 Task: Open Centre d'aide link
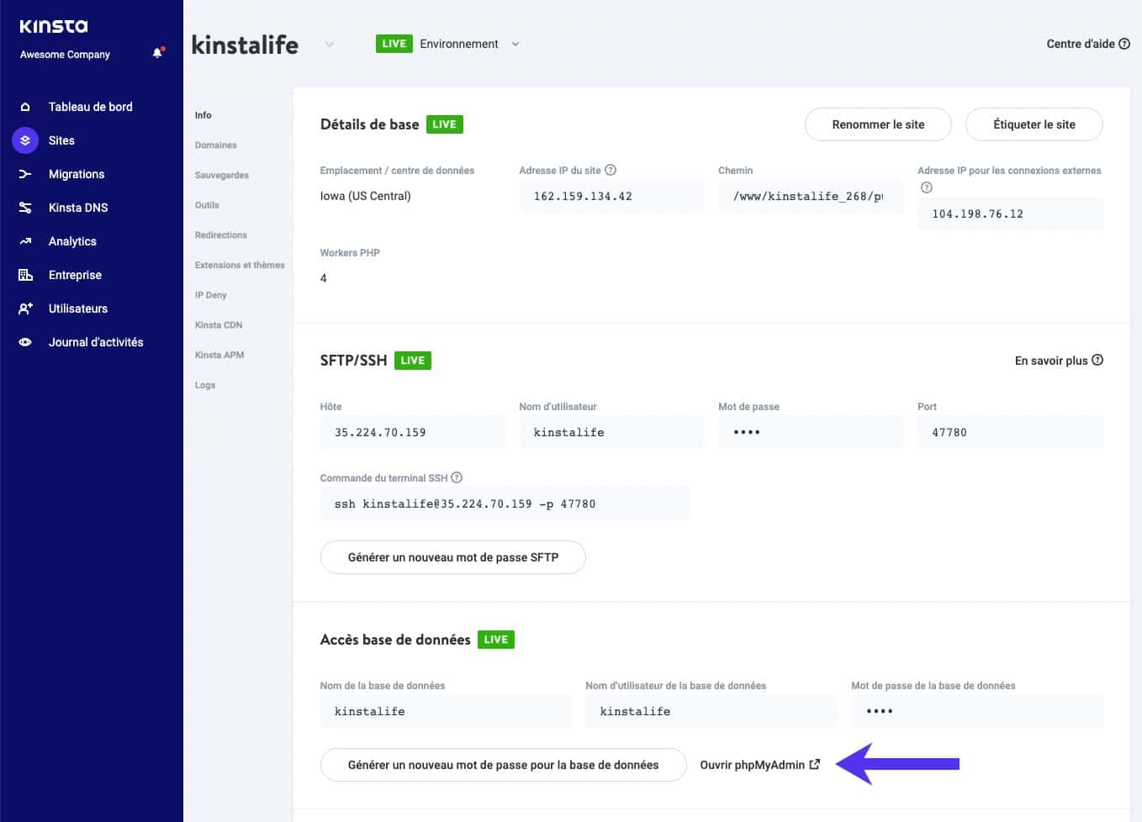[x=1087, y=44]
